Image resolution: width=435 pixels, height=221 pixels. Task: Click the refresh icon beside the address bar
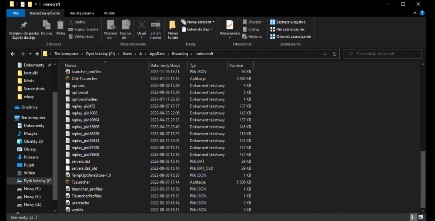pyautogui.click(x=335, y=54)
